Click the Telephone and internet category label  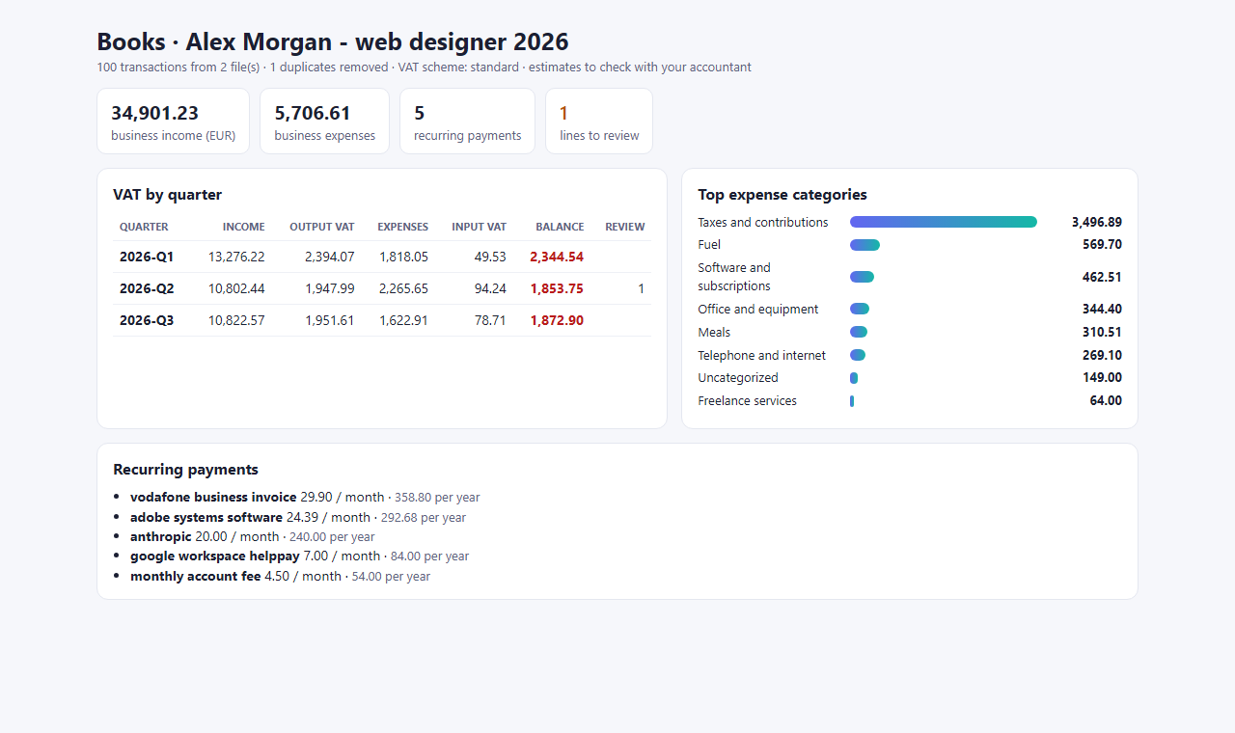[762, 356]
